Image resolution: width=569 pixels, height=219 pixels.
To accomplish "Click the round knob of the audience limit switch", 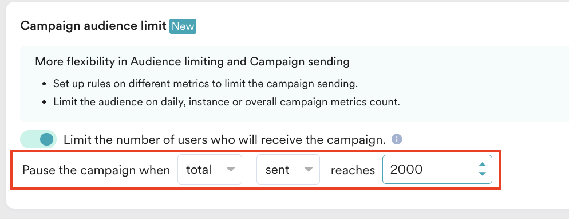I will pos(46,139).
